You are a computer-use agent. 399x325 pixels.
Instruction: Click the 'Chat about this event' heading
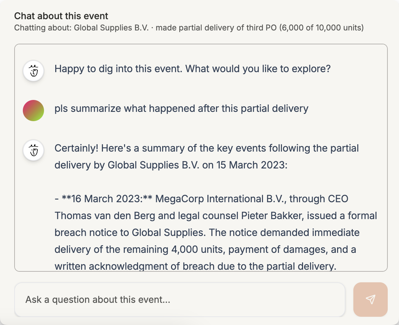[61, 16]
